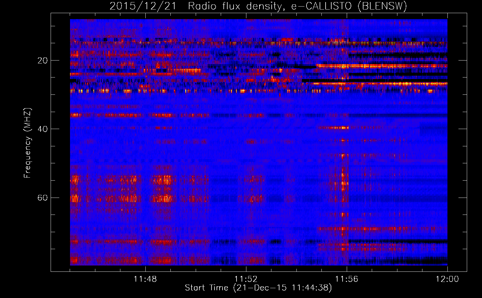
Task: Click the 11:48 time tick label
Action: click(x=145, y=279)
